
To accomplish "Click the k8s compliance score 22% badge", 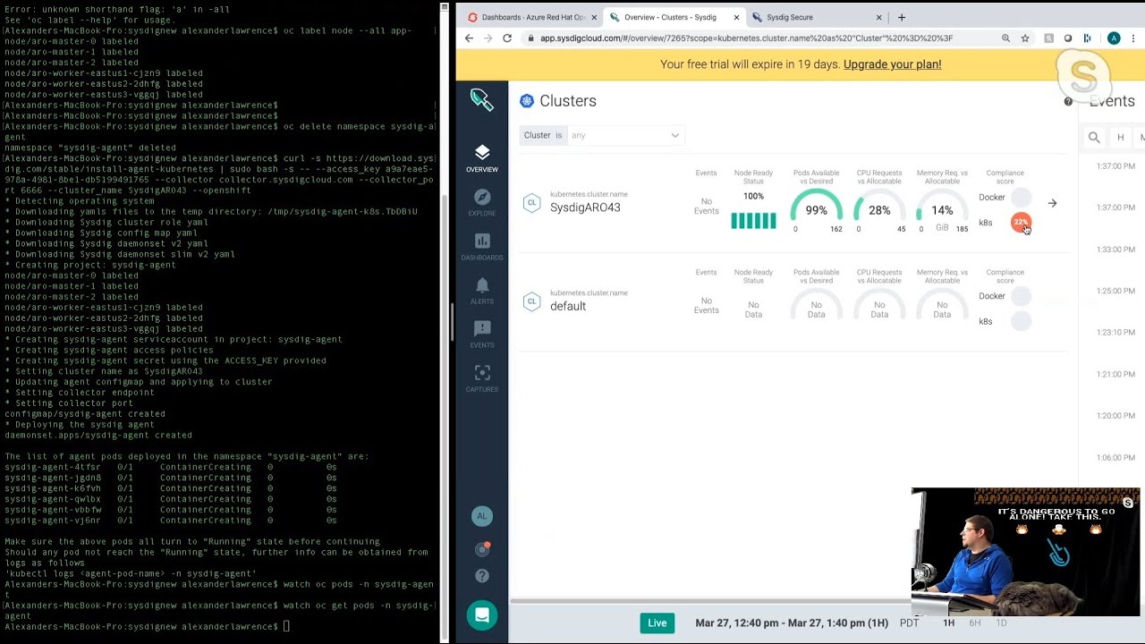I will [1021, 223].
